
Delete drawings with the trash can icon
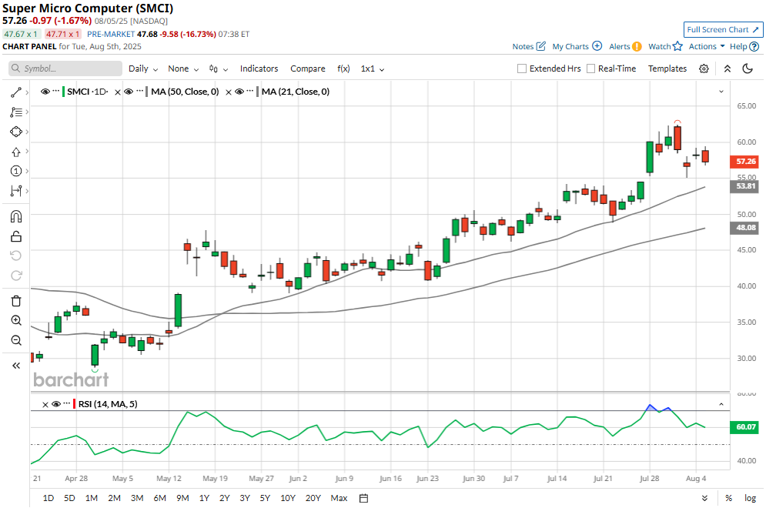tap(16, 301)
